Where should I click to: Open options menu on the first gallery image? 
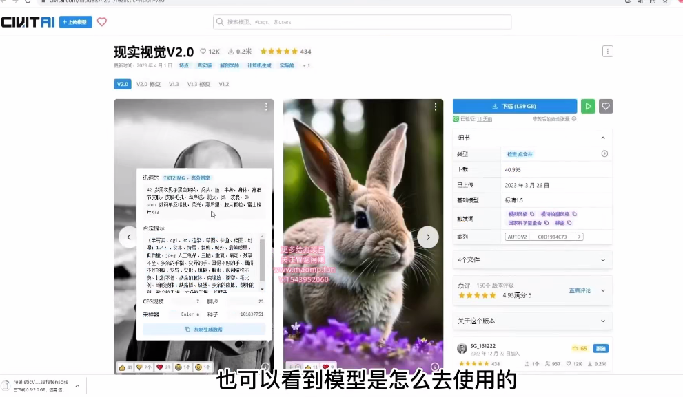click(266, 107)
